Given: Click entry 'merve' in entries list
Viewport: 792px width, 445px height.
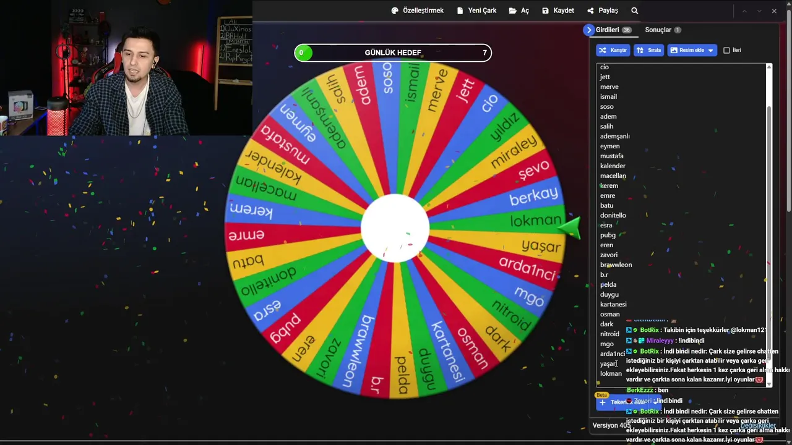Looking at the screenshot, I should 609,87.
